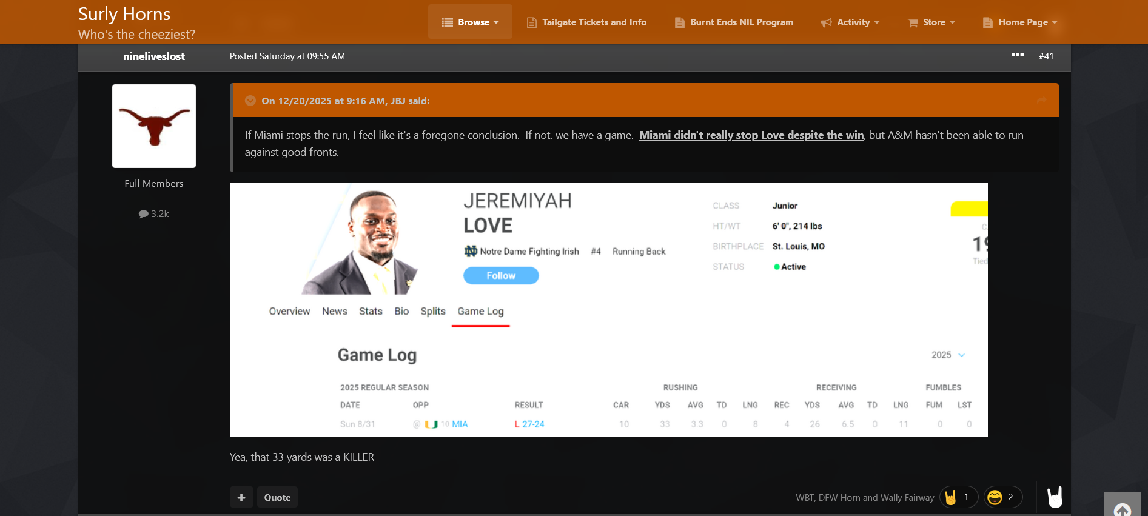Viewport: 1148px width, 516px height.
Task: Expand the Activity menu
Action: click(x=850, y=22)
